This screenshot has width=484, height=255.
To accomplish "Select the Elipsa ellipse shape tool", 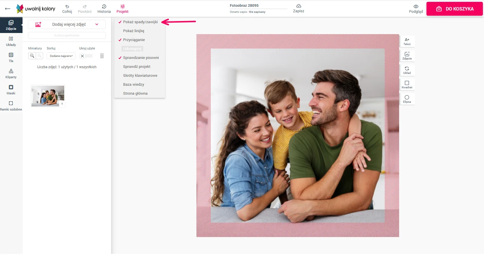I will pos(407,99).
